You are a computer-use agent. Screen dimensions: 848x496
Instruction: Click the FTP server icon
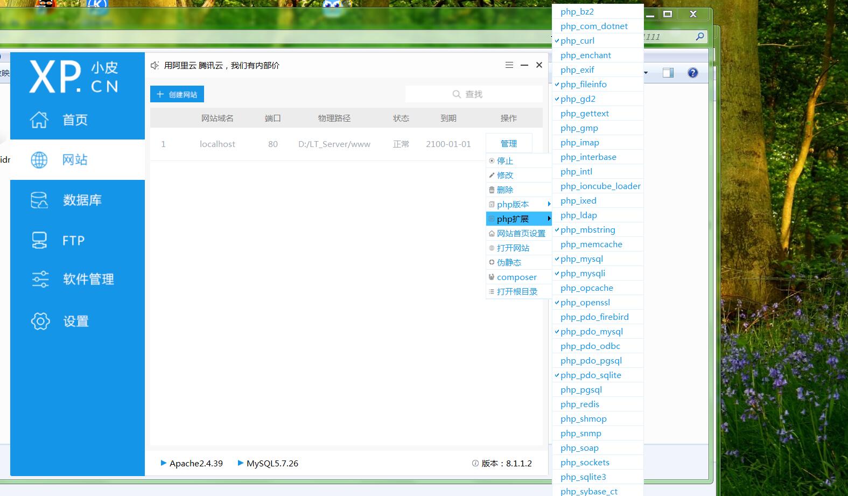pyautogui.click(x=39, y=240)
